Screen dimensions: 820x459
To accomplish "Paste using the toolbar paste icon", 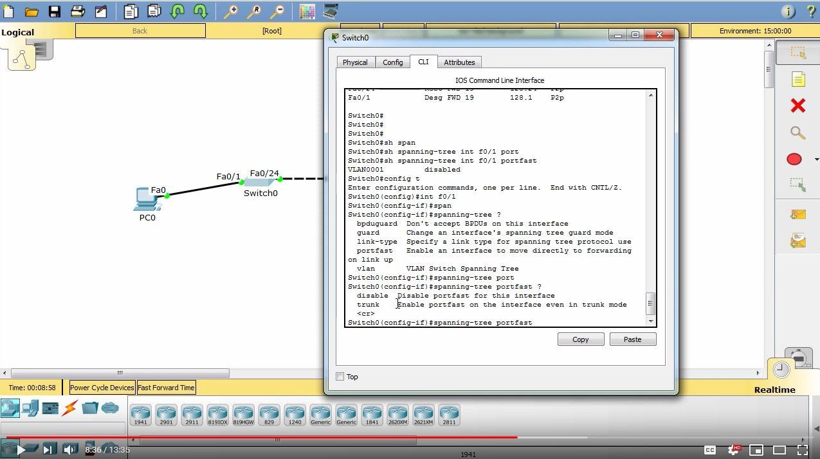I will coord(154,12).
